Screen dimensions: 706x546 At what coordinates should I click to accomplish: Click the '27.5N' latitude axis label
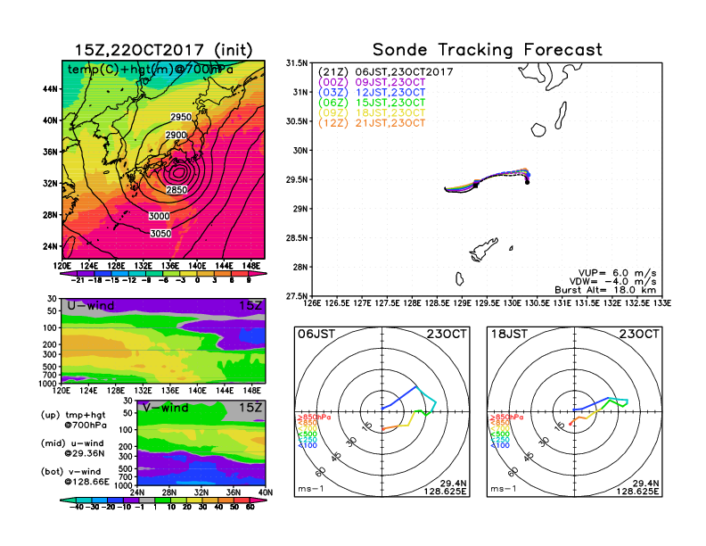(297, 296)
